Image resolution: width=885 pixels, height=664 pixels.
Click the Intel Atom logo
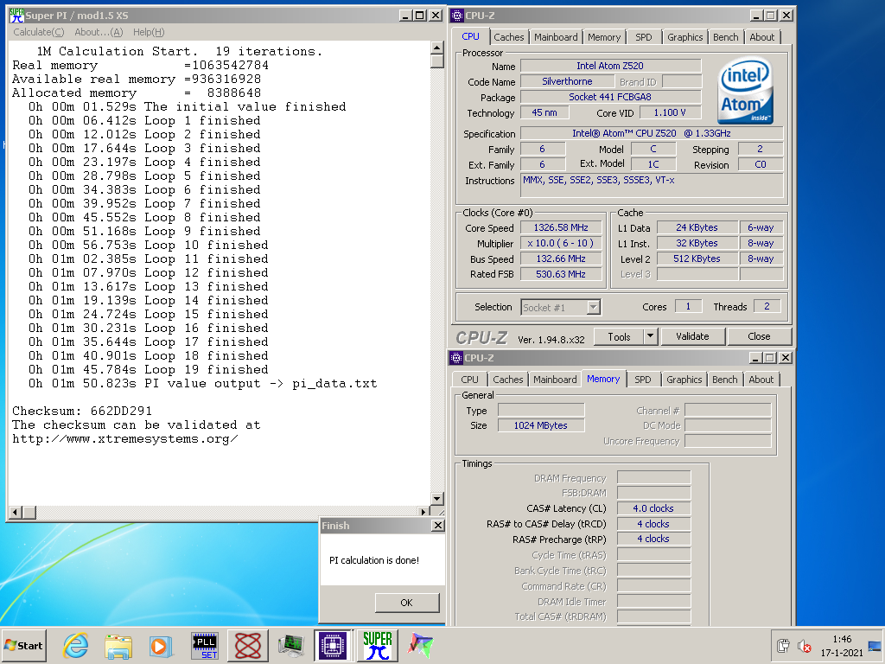coord(745,92)
